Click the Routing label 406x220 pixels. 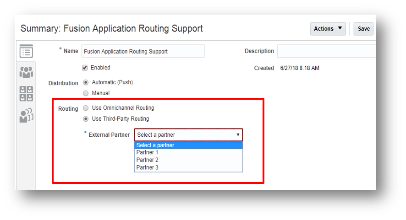tap(68, 109)
